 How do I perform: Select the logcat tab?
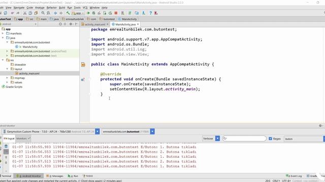[x=9, y=139]
